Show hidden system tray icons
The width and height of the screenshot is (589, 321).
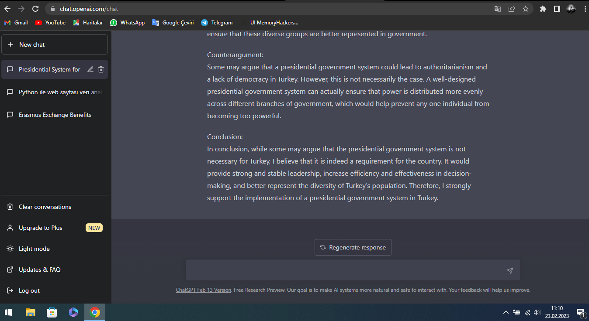tap(506, 312)
